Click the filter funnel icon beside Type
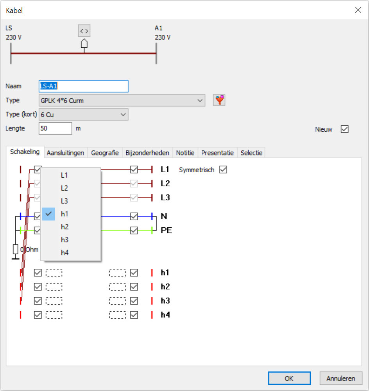Viewport: 369px width, 391px height. click(219, 100)
